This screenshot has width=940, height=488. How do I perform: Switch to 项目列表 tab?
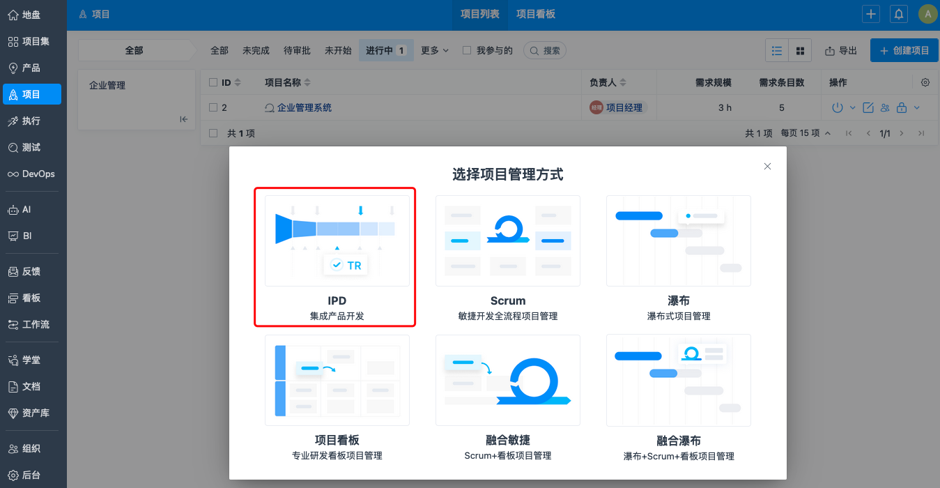pos(480,14)
